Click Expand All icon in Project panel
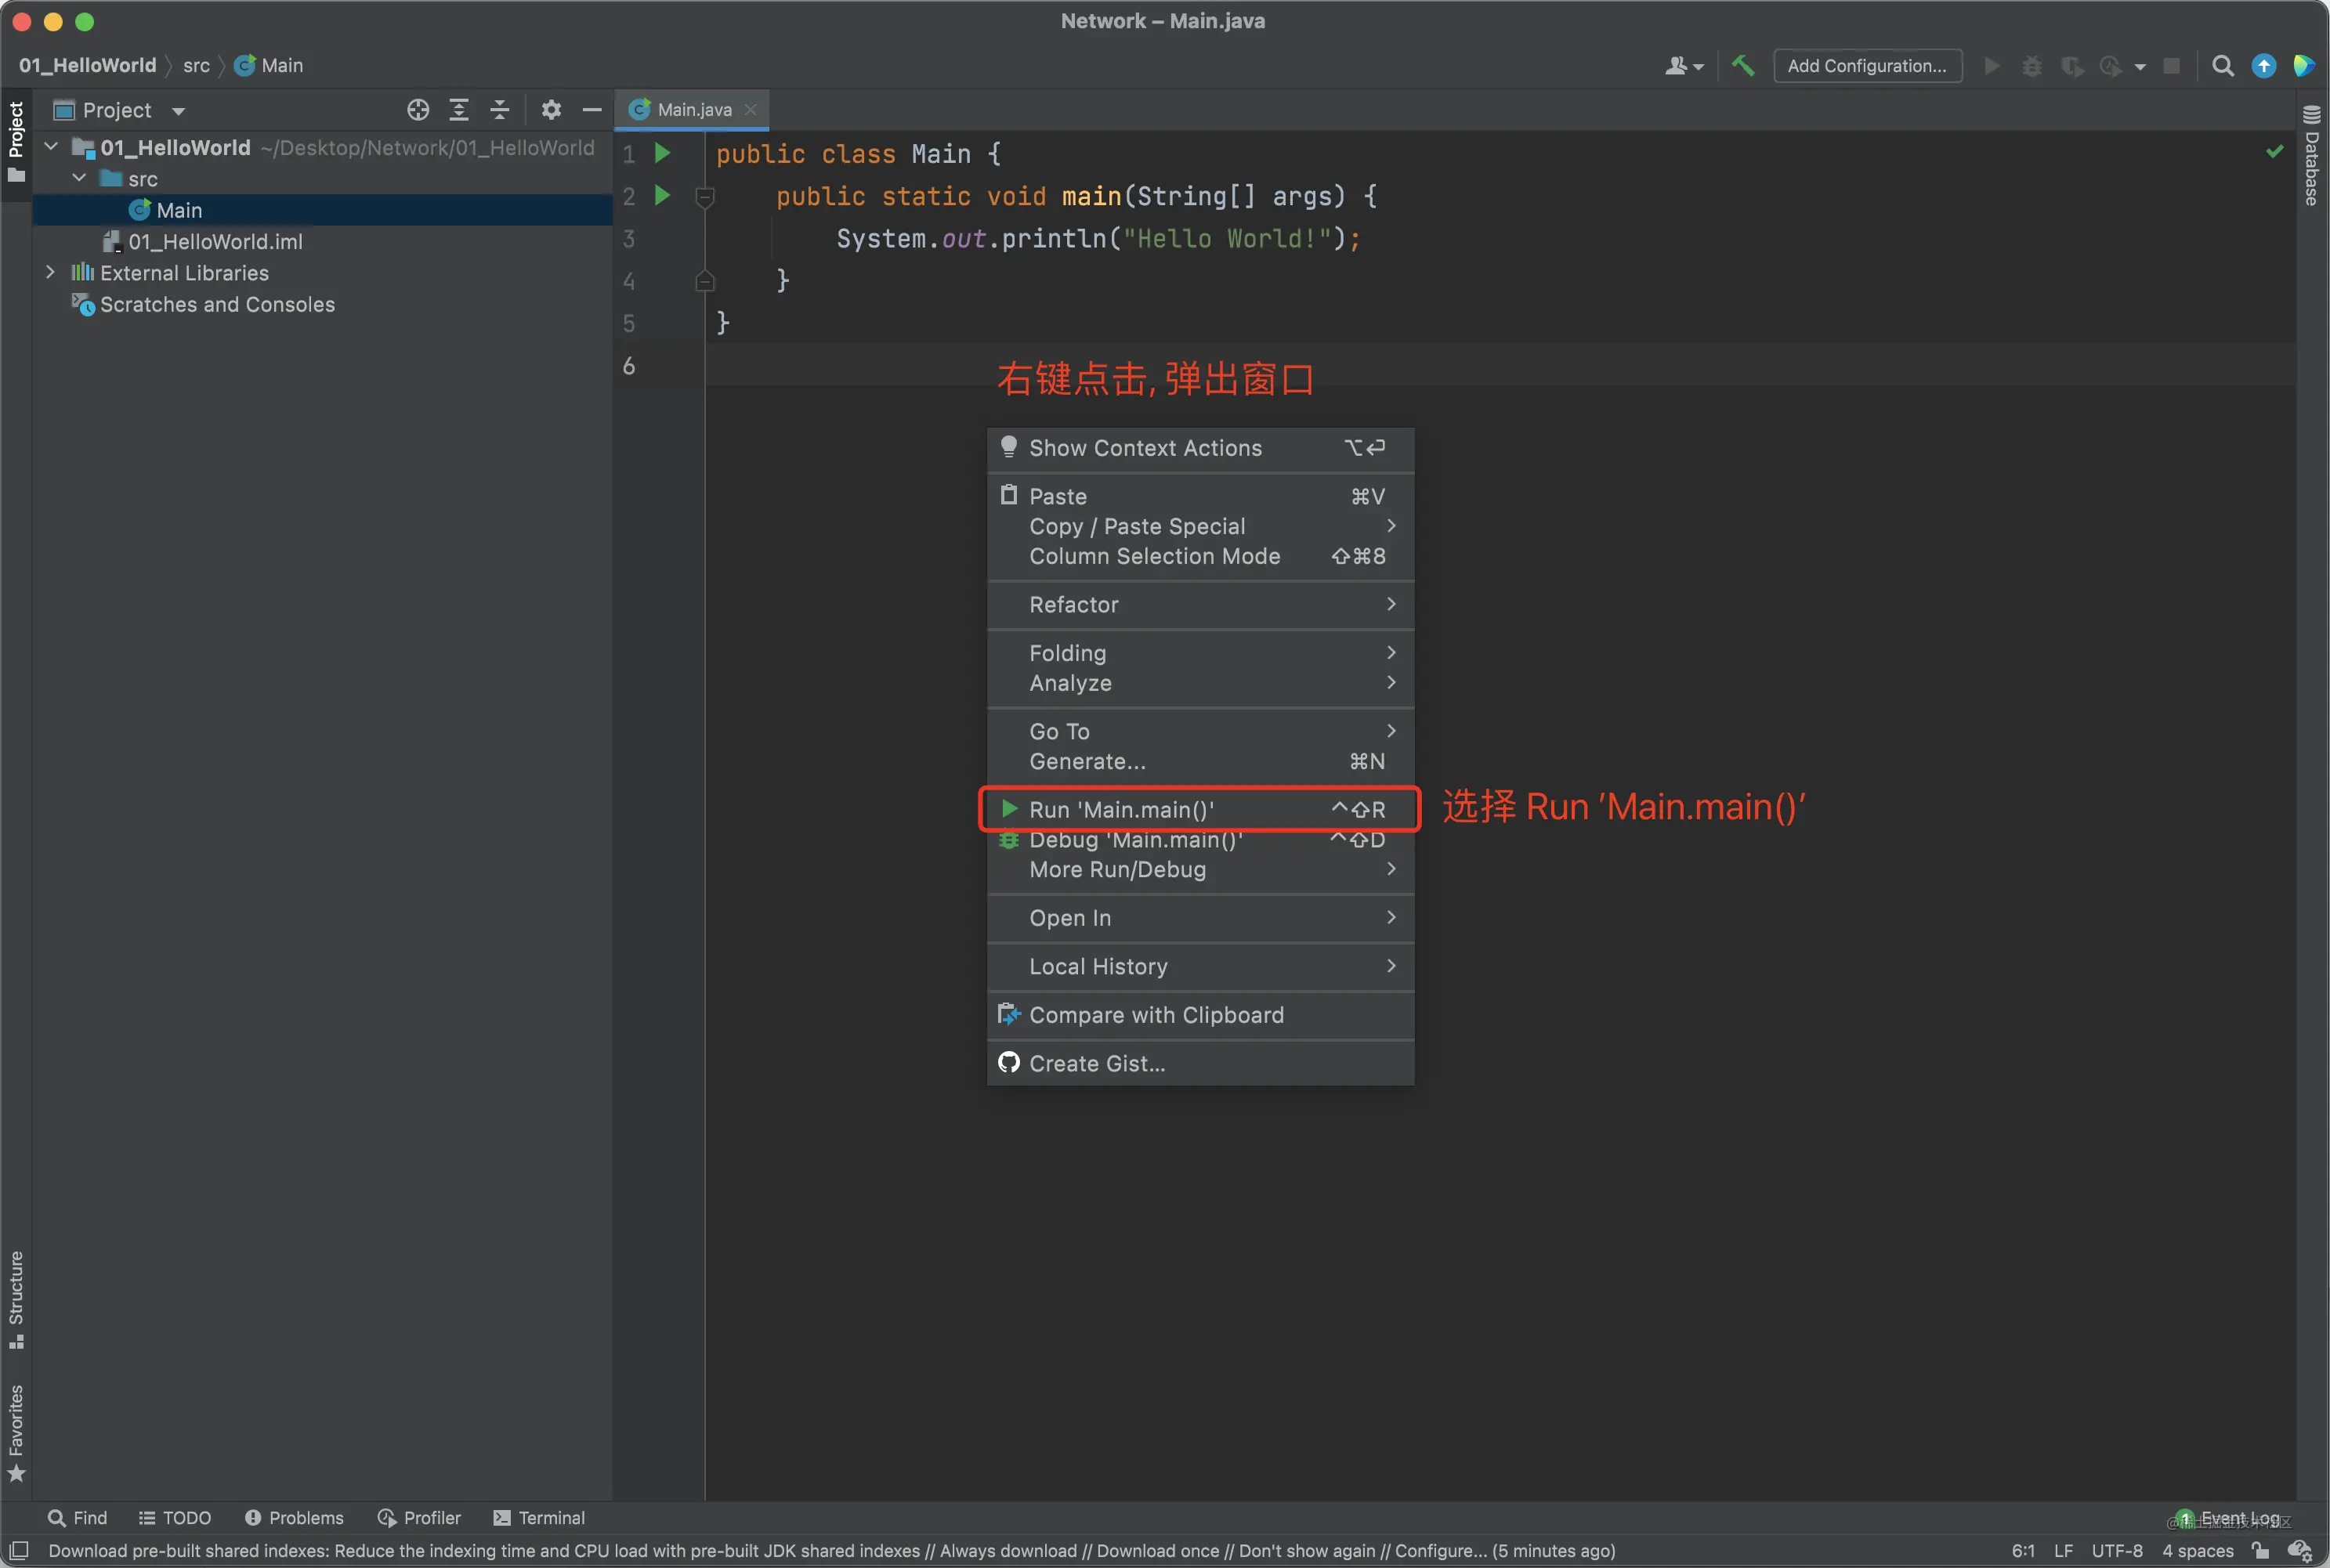The width and height of the screenshot is (2330, 1568). (x=459, y=110)
